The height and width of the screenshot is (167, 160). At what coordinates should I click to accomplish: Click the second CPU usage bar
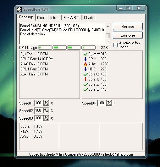pos(60,47)
